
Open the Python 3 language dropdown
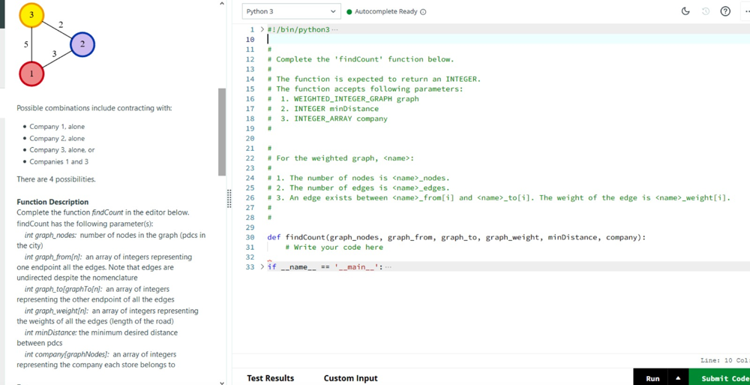(292, 11)
